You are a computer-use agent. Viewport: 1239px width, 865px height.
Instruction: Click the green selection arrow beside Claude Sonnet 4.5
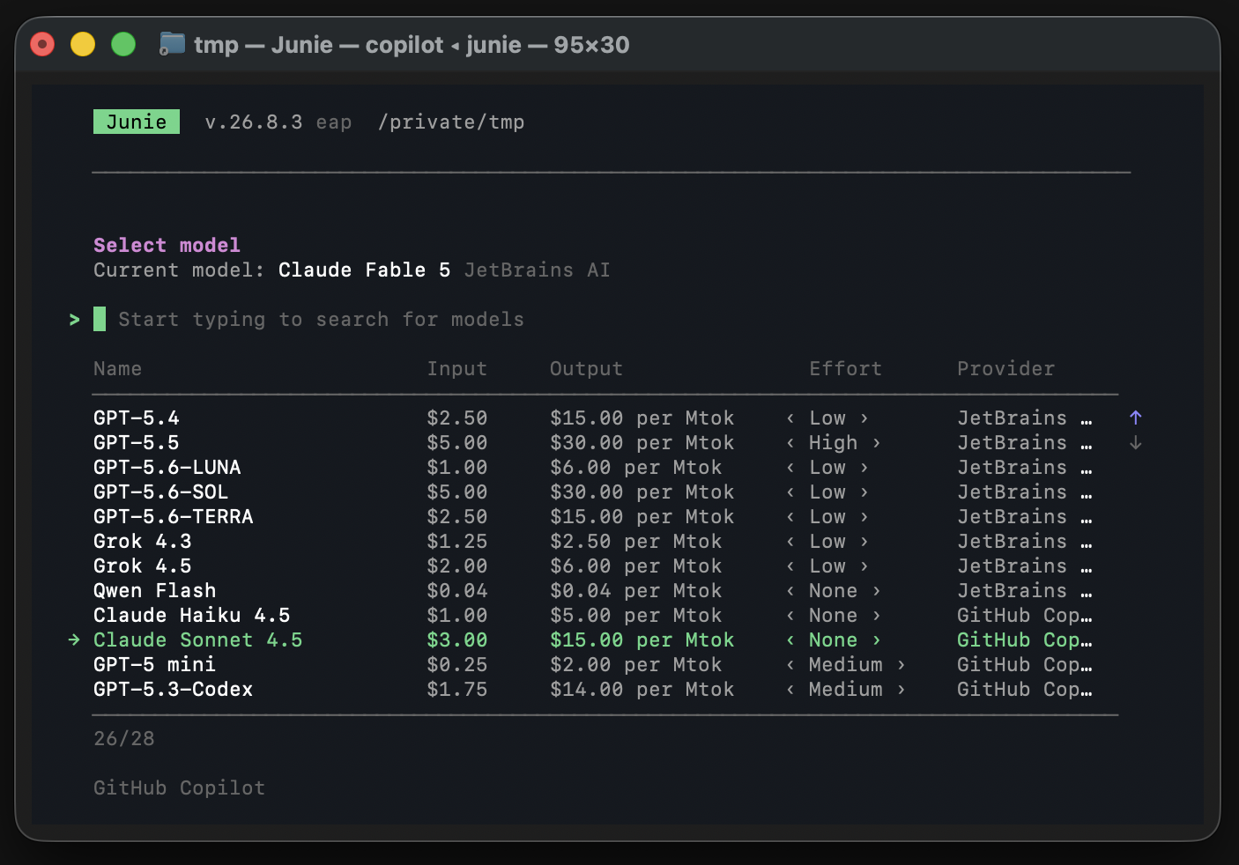point(74,640)
